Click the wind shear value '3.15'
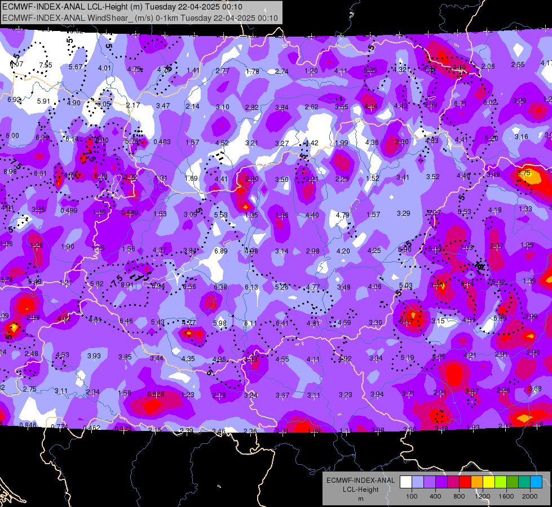The image size is (552, 507). (x=438, y=321)
